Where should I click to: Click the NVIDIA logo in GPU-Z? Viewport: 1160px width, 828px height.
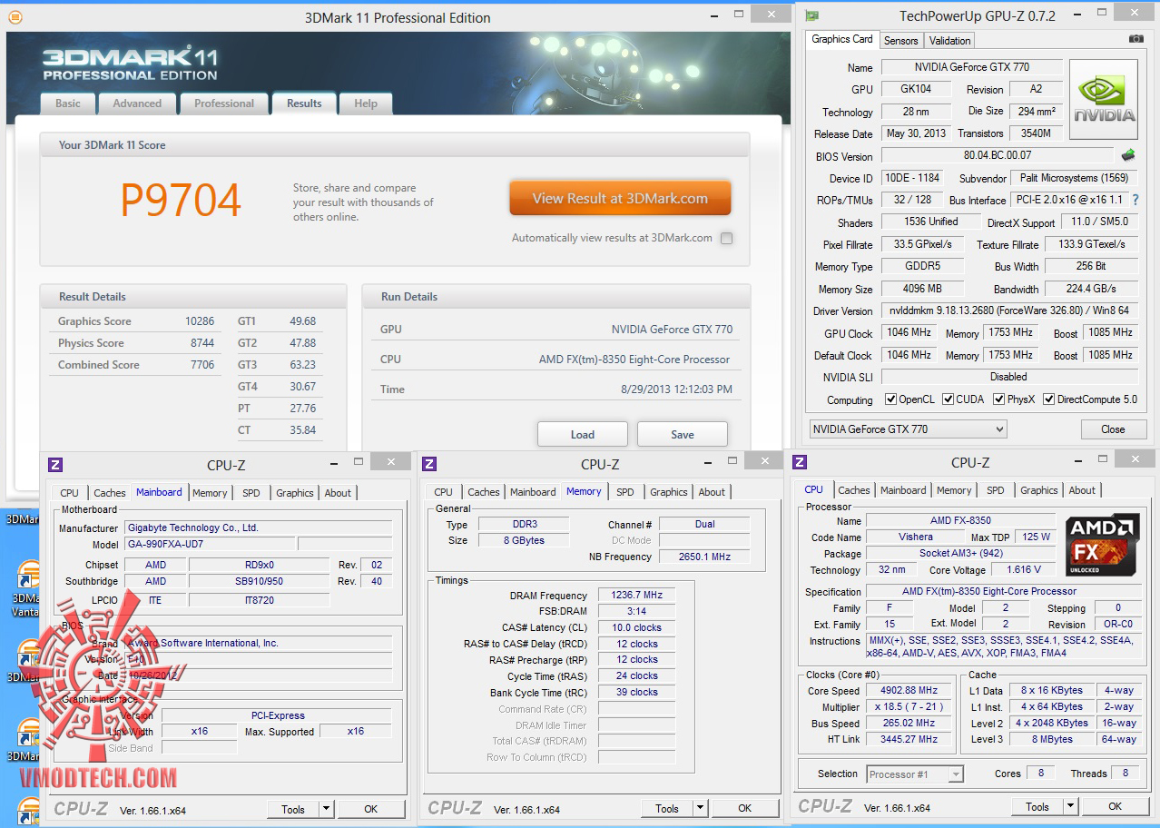coord(1103,100)
